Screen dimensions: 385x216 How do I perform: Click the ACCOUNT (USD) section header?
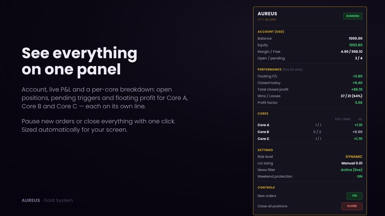[271, 32]
